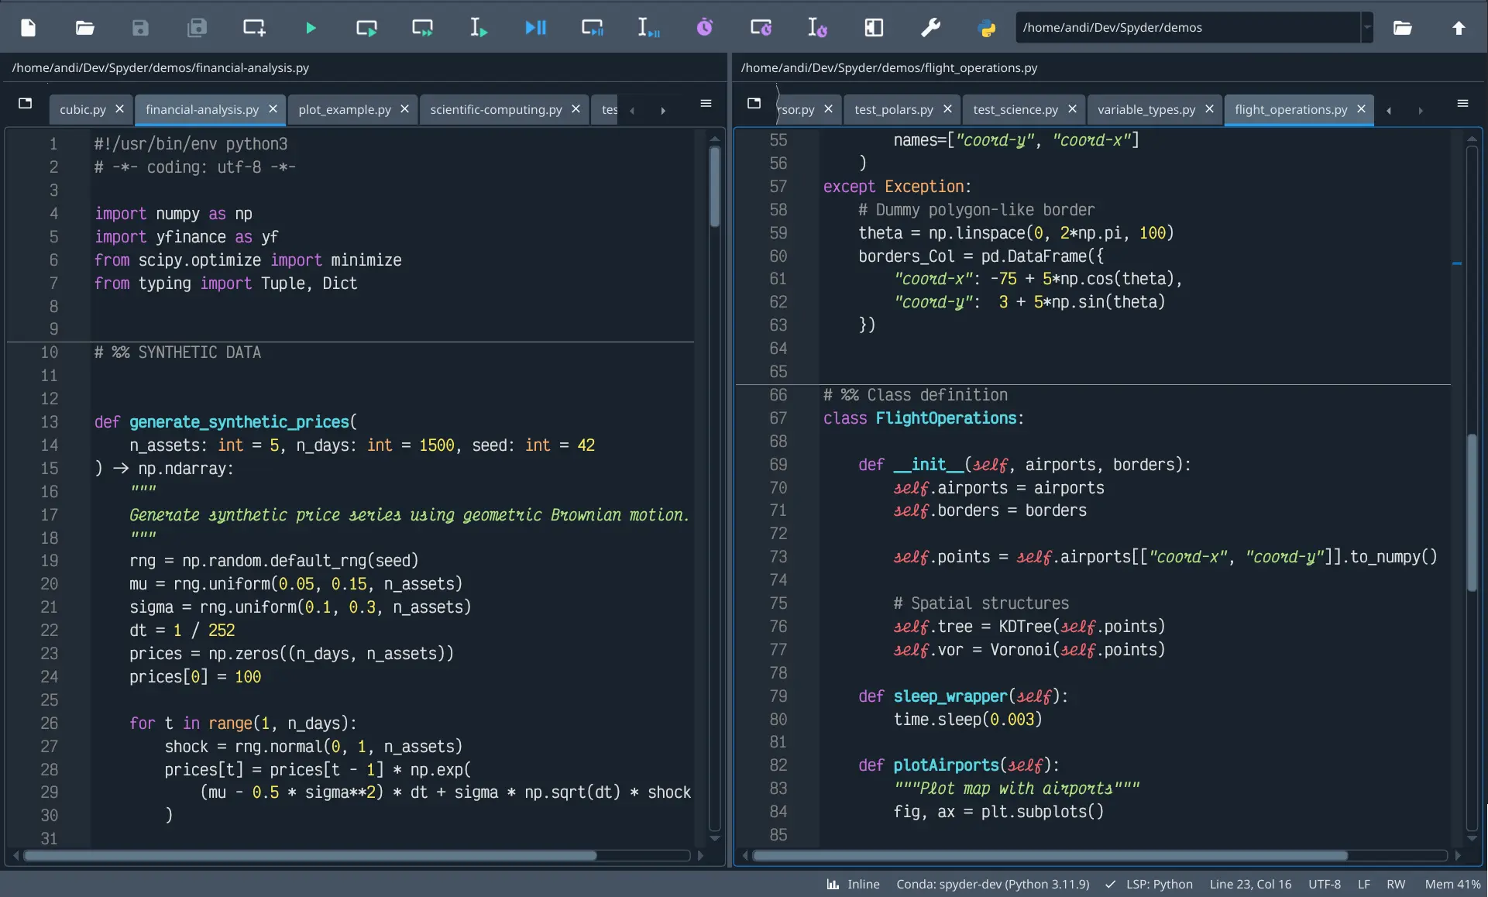The image size is (1488, 897).
Task: Click the Mem 41% status
Action: coord(1452,884)
